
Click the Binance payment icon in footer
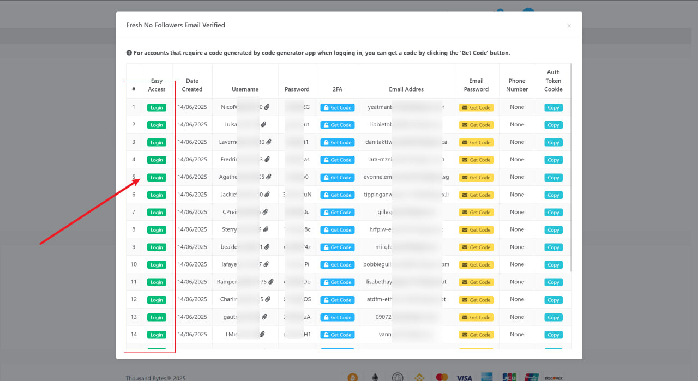[x=419, y=377]
